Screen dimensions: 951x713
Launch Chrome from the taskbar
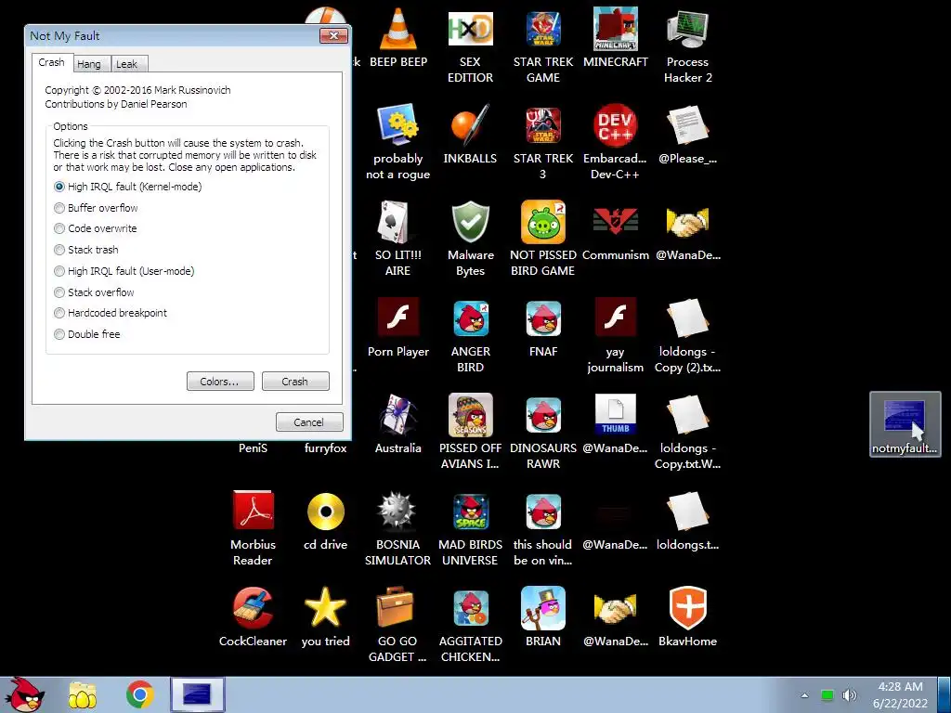click(x=139, y=694)
